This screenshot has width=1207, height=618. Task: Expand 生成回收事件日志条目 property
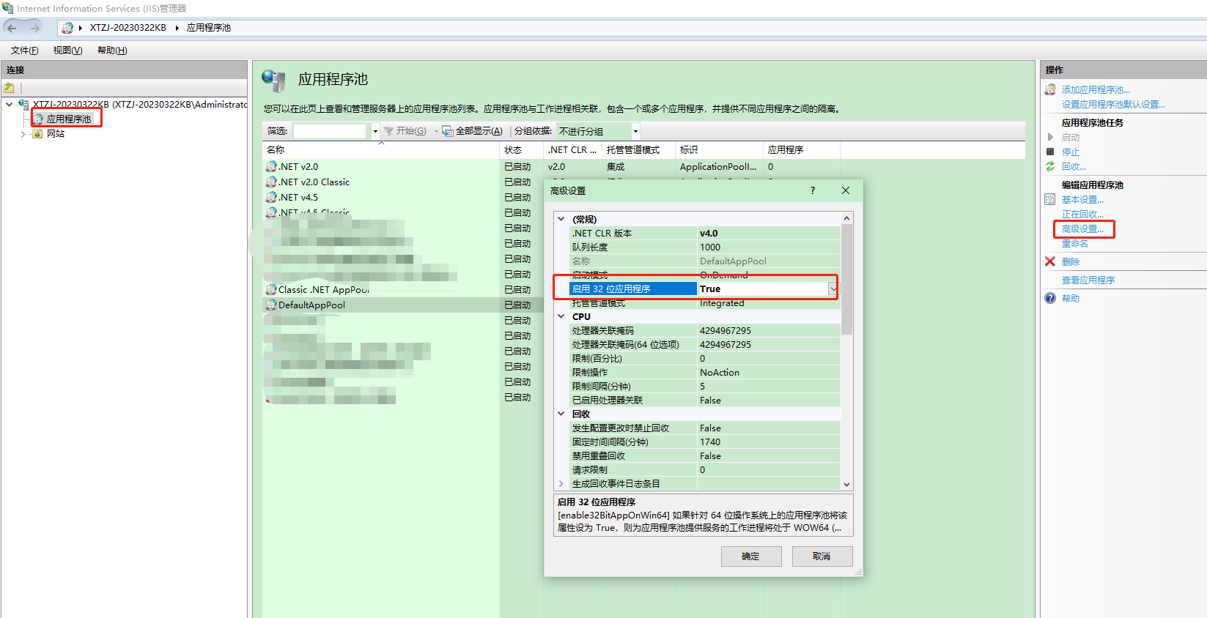tap(561, 483)
